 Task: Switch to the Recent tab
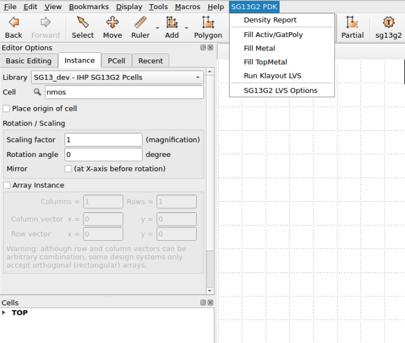click(x=150, y=61)
